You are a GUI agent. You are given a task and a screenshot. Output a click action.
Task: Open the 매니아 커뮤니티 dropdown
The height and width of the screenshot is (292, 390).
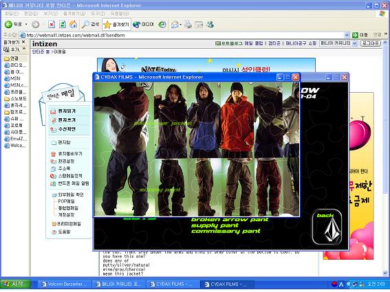point(338,43)
